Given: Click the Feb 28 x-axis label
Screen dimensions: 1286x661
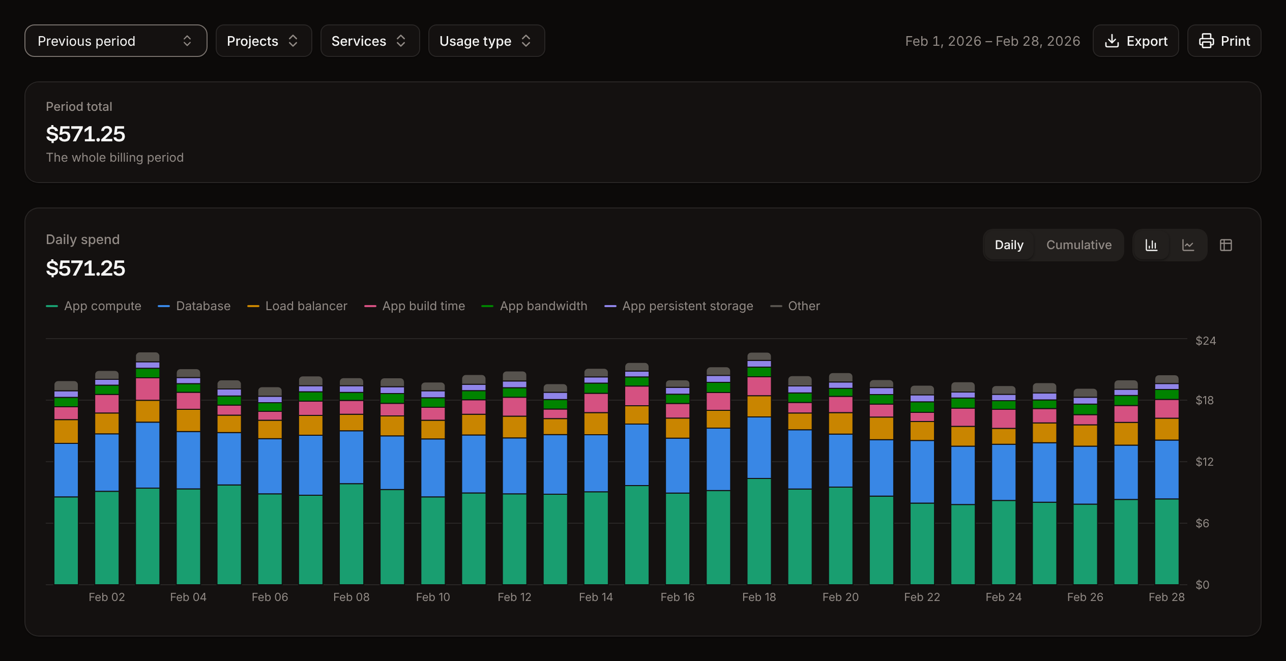Looking at the screenshot, I should click(1166, 597).
